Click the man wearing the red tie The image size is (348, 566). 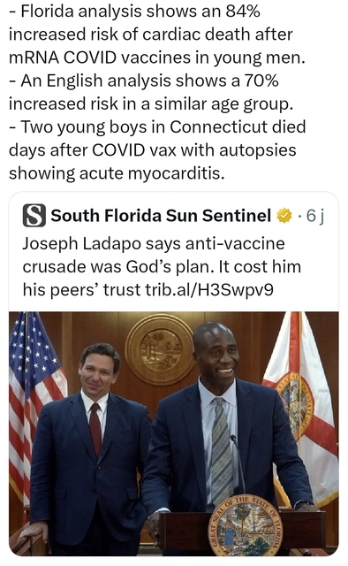point(90,447)
